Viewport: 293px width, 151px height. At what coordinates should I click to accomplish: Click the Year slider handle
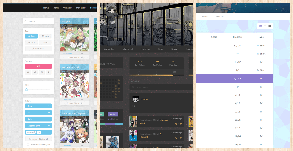(26, 90)
